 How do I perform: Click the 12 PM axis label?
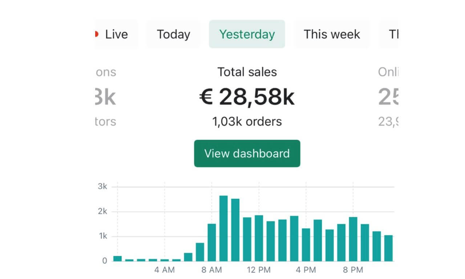259,270
